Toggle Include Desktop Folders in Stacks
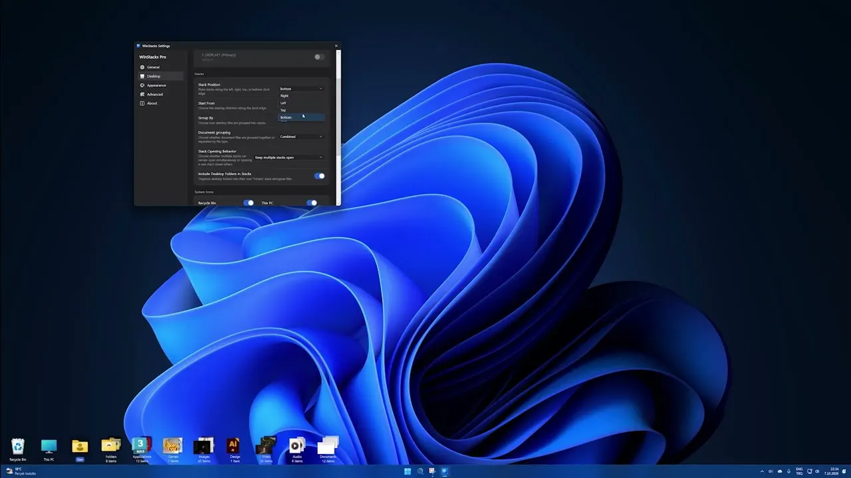 pyautogui.click(x=319, y=176)
